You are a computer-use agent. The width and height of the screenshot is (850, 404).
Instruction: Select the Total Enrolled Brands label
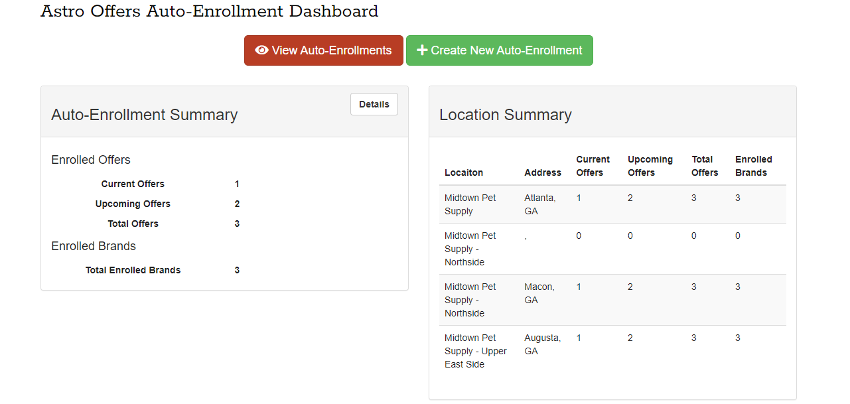tap(133, 270)
